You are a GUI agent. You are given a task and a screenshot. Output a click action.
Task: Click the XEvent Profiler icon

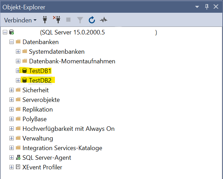click(18, 167)
